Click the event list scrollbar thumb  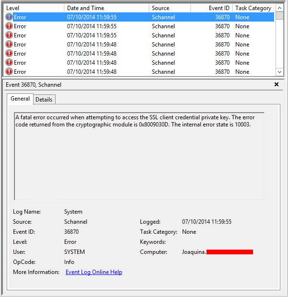pyautogui.click(x=279, y=15)
